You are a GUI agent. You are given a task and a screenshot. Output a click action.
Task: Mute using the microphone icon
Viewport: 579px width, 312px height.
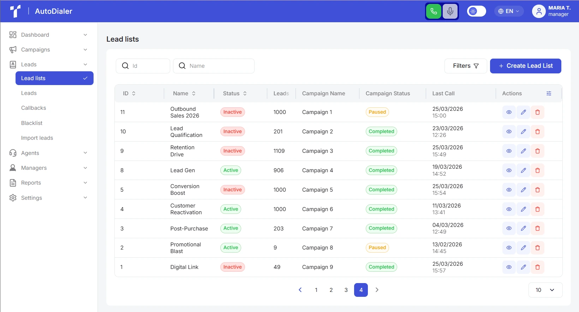tap(450, 11)
